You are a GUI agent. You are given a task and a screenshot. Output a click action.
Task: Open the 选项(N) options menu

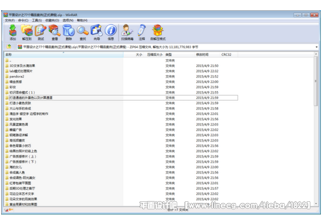(68, 21)
